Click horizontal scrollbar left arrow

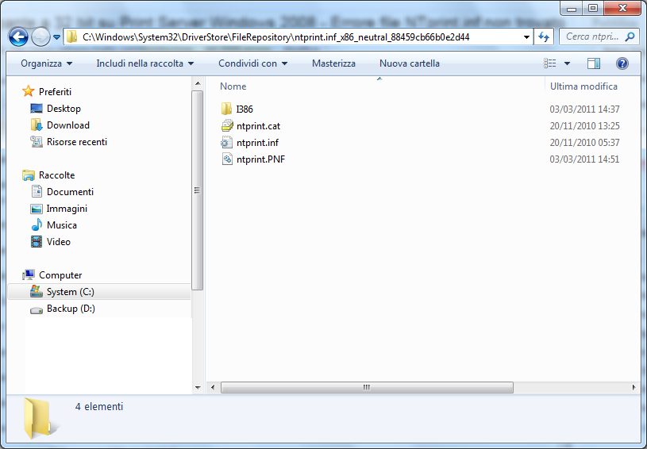click(213, 387)
